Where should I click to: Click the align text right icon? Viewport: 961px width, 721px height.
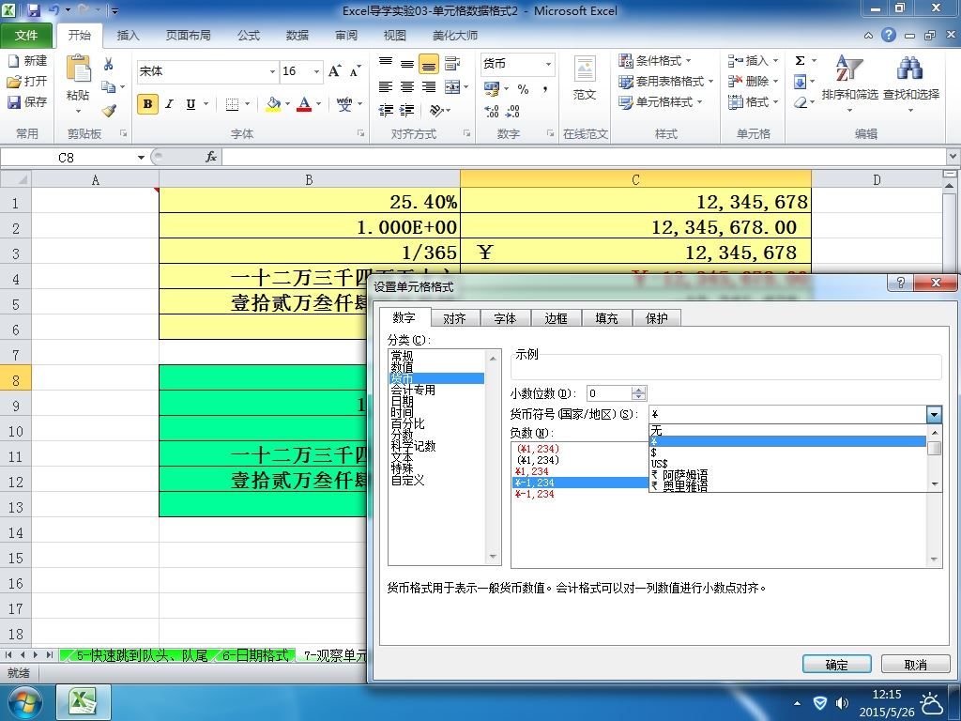click(x=428, y=87)
